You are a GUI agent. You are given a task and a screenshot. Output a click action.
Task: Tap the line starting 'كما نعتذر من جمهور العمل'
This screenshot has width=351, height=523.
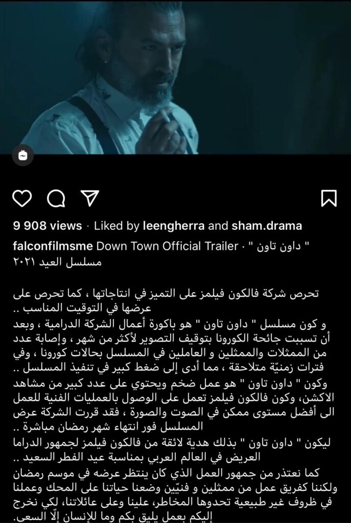coord(166,472)
